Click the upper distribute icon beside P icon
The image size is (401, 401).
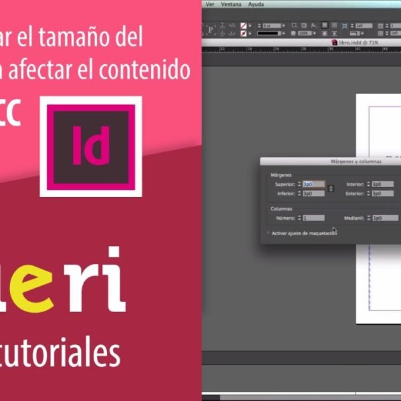click(x=223, y=25)
